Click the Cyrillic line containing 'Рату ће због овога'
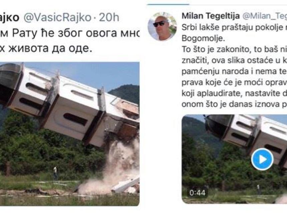The height and width of the screenshot is (213, 287). (69, 33)
